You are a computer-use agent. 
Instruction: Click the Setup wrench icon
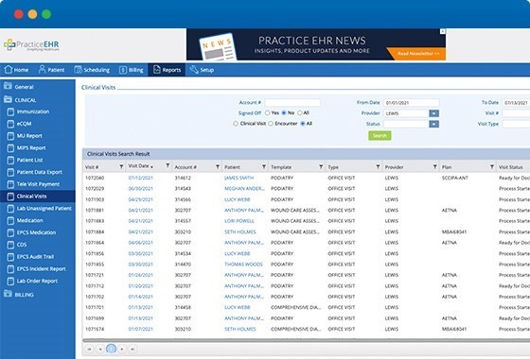194,70
